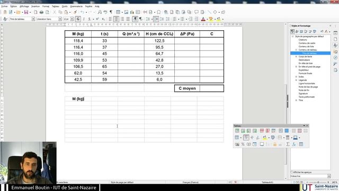Open Tableau menu
The width and height of the screenshot is (339, 191).
[x=55, y=6]
